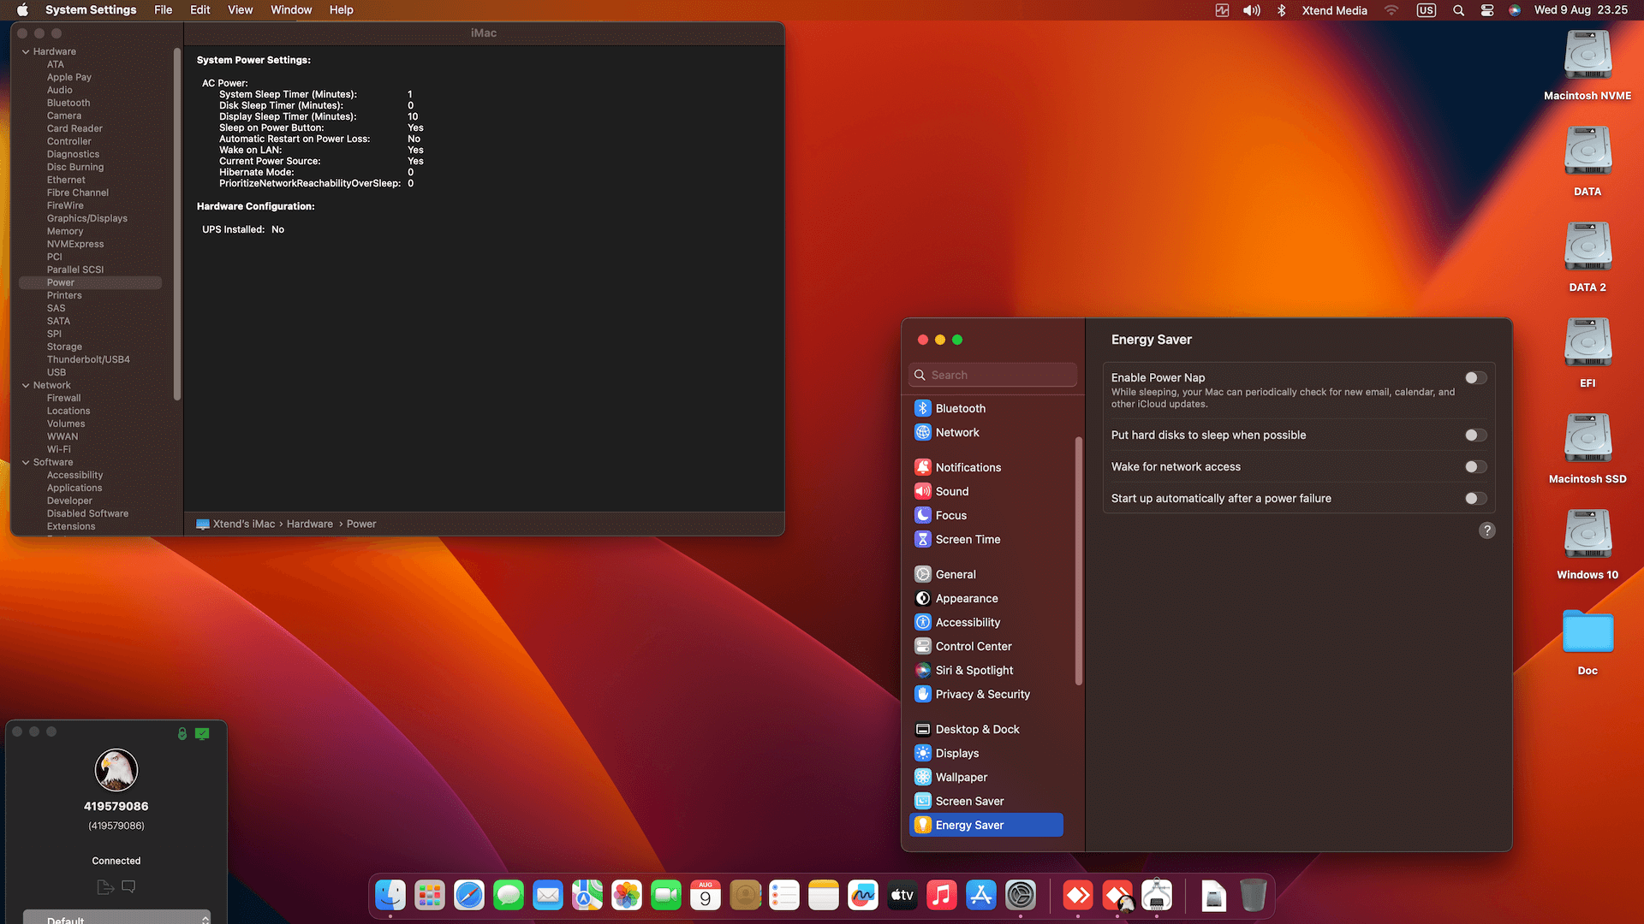Open Photos from the Dock
Screen dimensions: 1644x924
tap(627, 896)
